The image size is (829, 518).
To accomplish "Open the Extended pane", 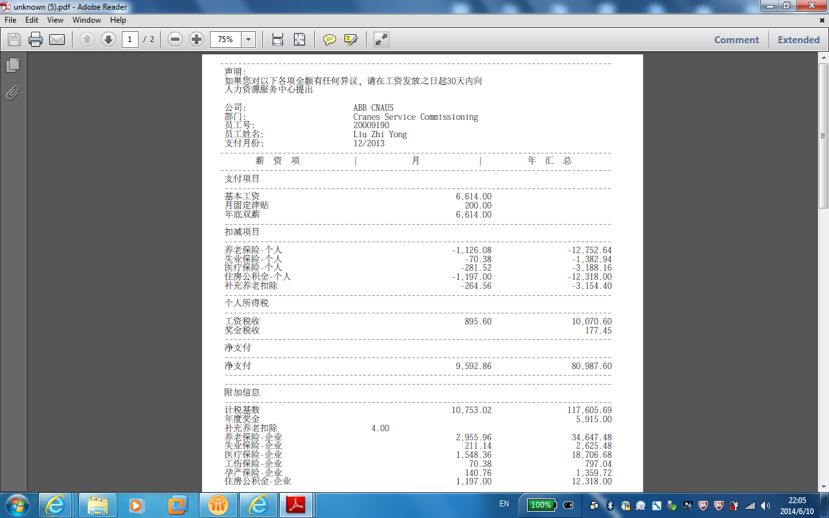I will [x=799, y=39].
